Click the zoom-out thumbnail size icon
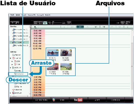This screenshot has height=104, width=134. 50,23
